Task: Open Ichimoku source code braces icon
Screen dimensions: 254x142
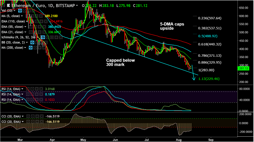Action: [x=52, y=37]
